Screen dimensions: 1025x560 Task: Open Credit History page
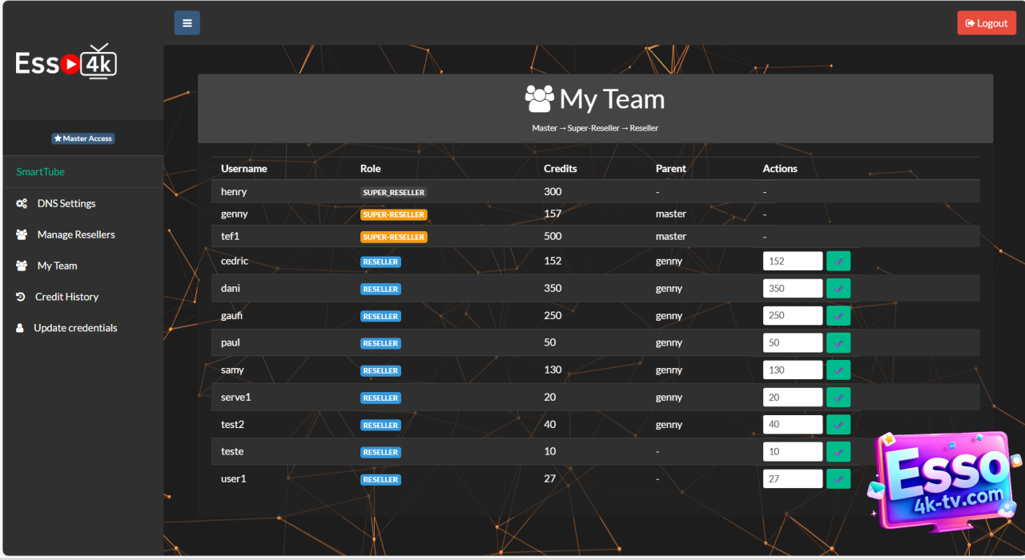66,297
